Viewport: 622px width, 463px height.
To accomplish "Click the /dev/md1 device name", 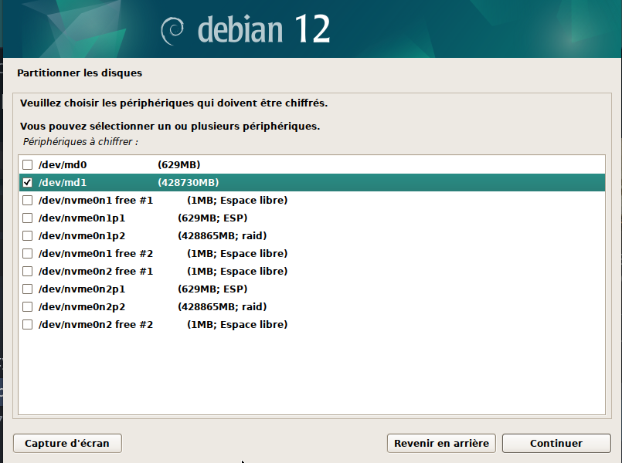I will point(63,183).
